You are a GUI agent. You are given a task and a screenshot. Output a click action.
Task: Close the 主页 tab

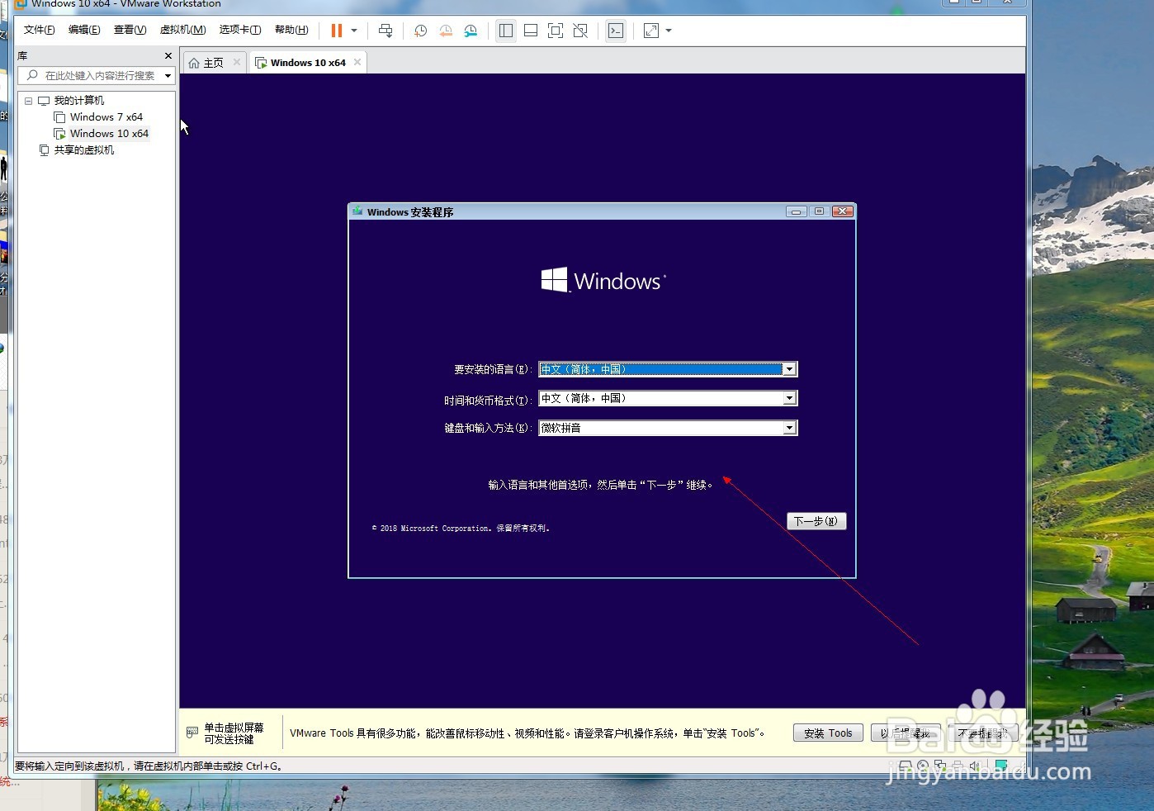(x=237, y=62)
